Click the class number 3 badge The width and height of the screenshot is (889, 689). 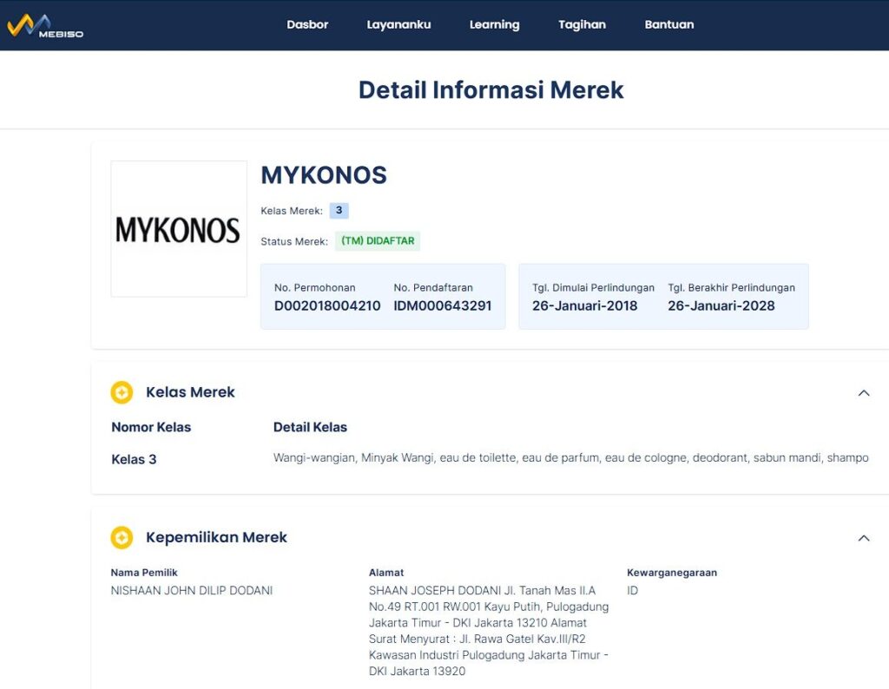pyautogui.click(x=339, y=211)
